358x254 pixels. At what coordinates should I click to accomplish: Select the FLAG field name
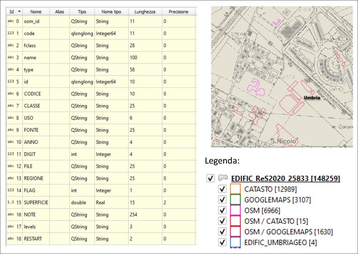point(30,190)
